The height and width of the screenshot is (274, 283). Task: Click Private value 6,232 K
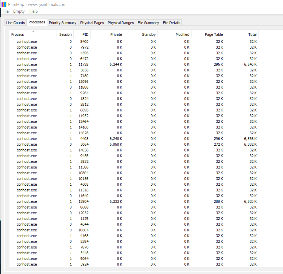tap(116, 201)
